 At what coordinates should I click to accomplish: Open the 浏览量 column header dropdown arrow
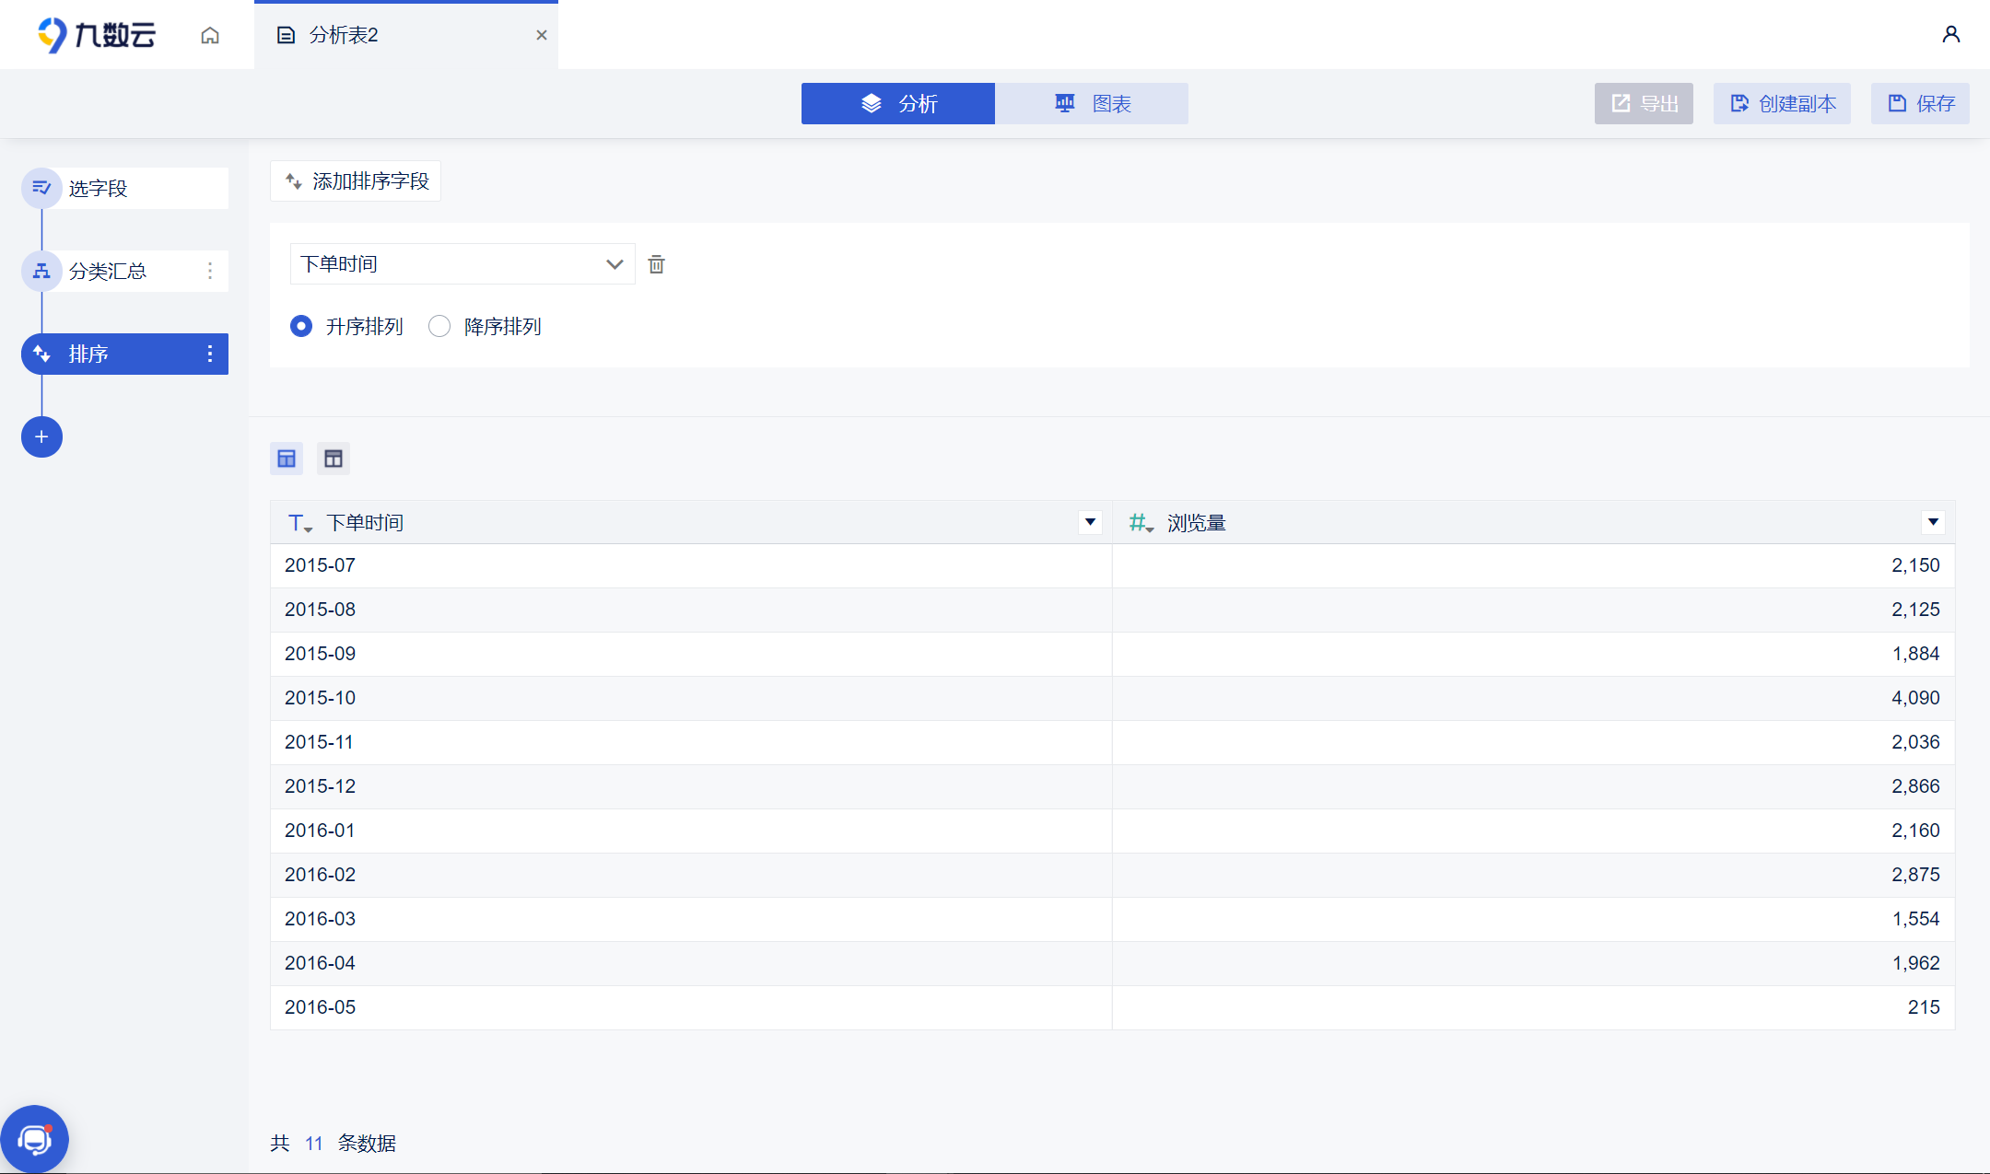pyautogui.click(x=1933, y=522)
